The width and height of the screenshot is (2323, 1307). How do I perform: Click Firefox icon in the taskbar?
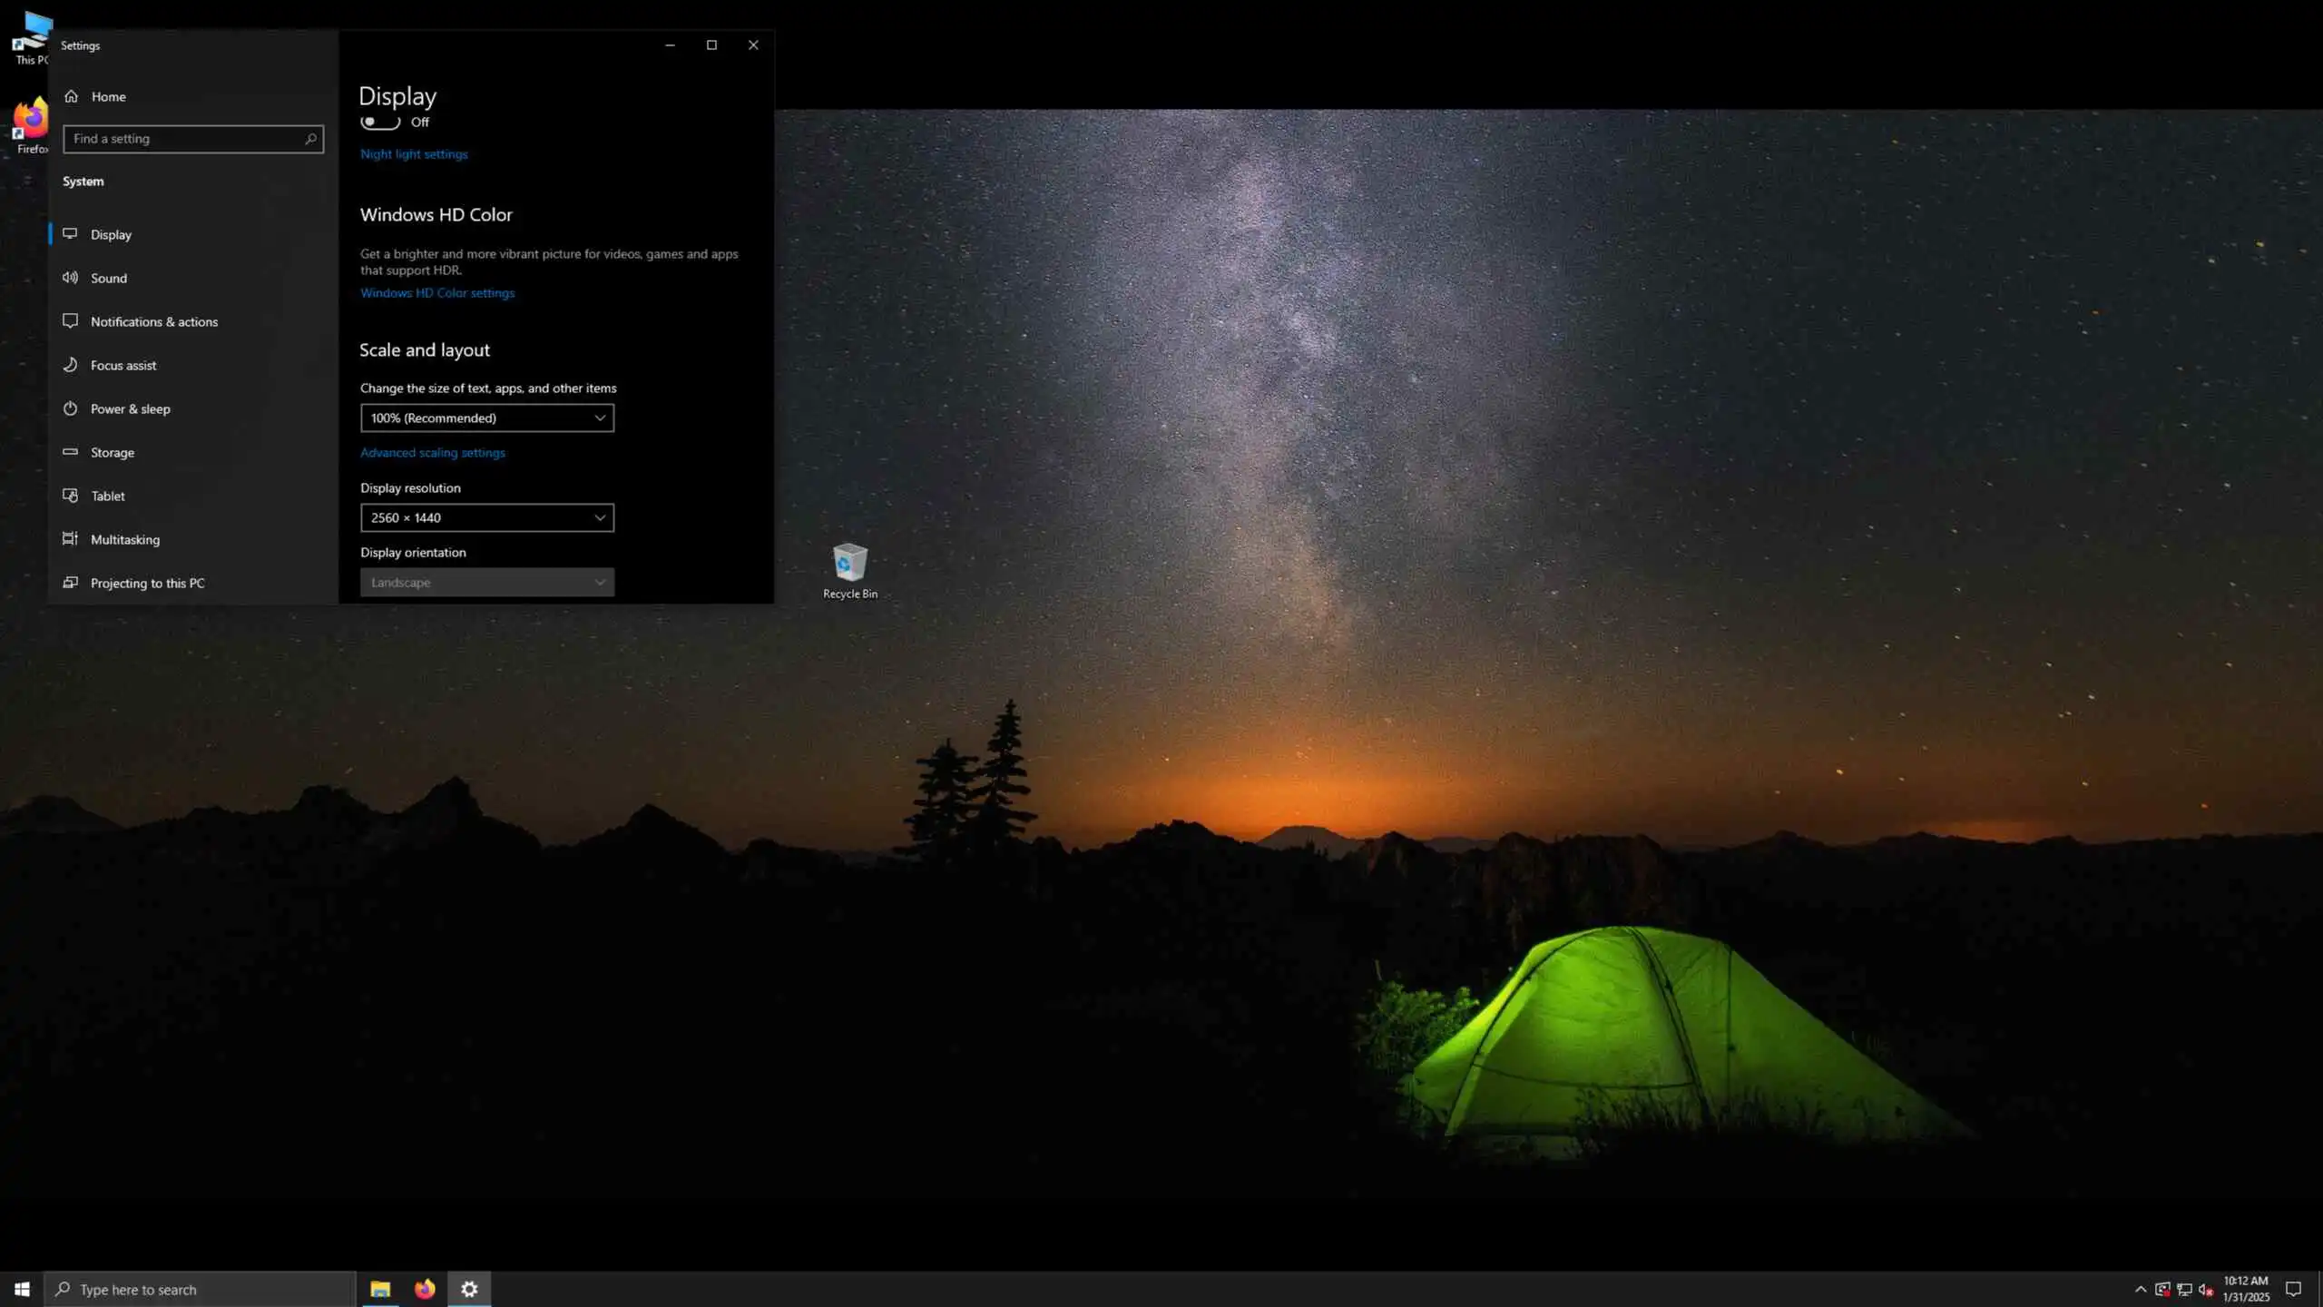425,1289
